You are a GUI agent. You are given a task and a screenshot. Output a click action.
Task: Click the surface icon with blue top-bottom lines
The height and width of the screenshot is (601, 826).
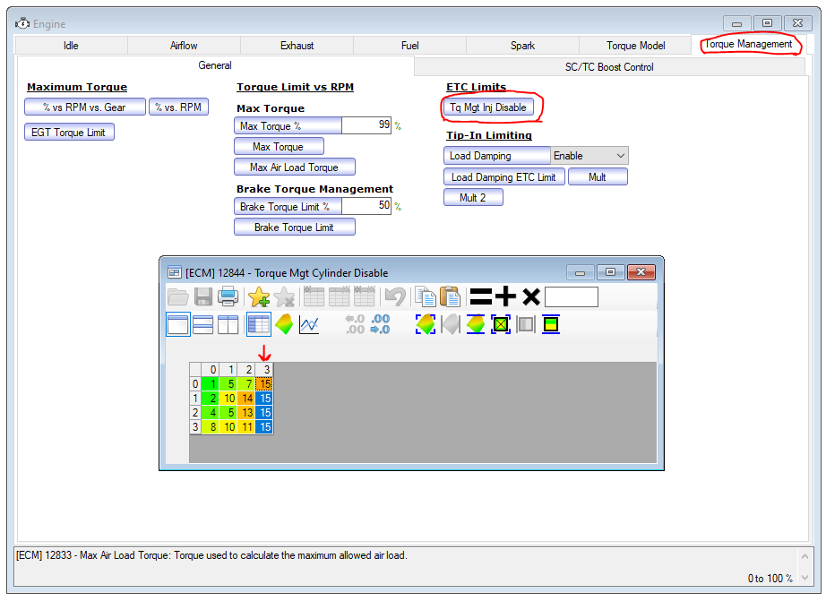[475, 324]
